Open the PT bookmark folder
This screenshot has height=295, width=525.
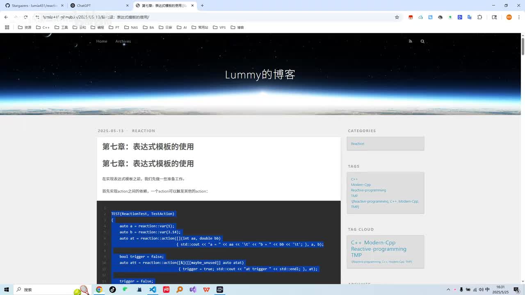(x=114, y=27)
